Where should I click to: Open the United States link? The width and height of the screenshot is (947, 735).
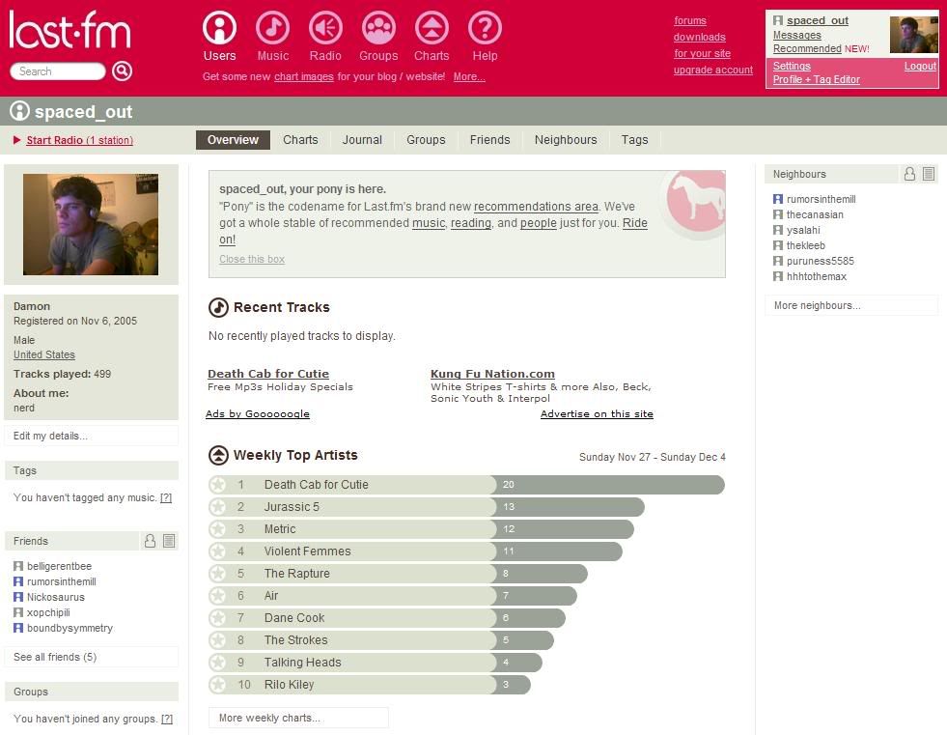(x=44, y=354)
